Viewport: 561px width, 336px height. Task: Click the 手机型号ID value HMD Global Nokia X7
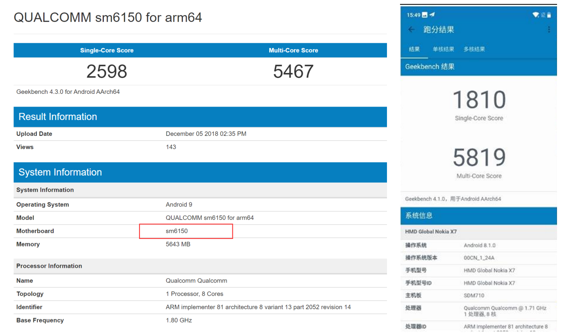(489, 283)
